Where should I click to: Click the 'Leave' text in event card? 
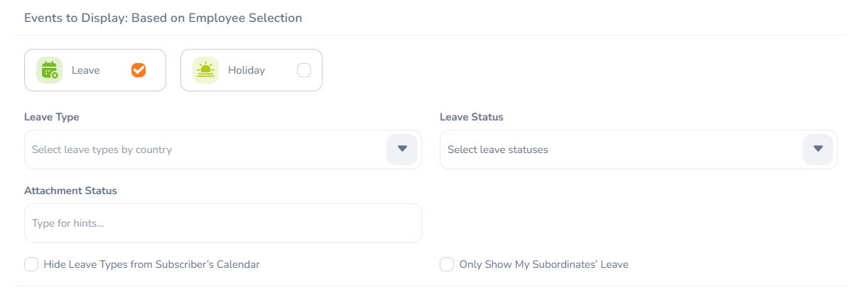coord(86,70)
